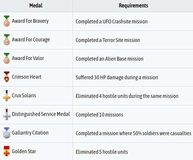Click the Distinguished Service Medal silver cross icon
The height and width of the screenshot is (160, 193).
click(x=7, y=114)
